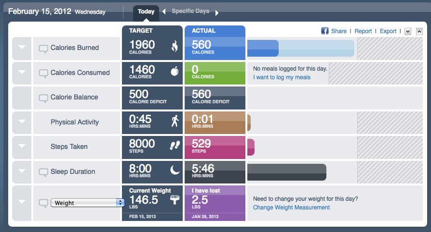This screenshot has height=232, width=431.
Task: Click the Sleep Duration comment bubble icon
Action: [x=43, y=172]
